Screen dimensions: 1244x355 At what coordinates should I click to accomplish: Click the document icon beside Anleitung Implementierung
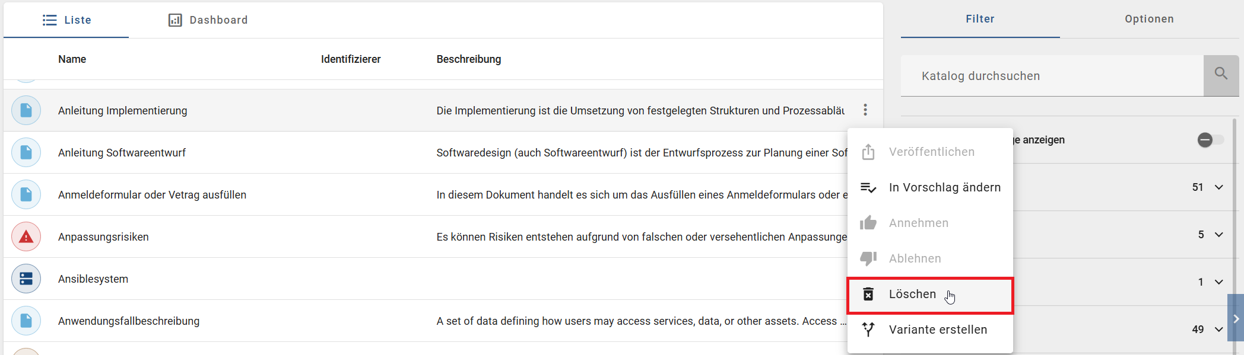[26, 110]
